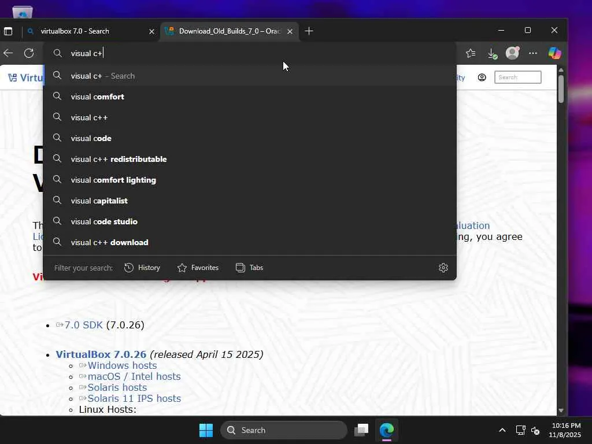The width and height of the screenshot is (592, 444).
Task: Close the Download_Old_Builds_7_0 tab
Action: pos(290,31)
